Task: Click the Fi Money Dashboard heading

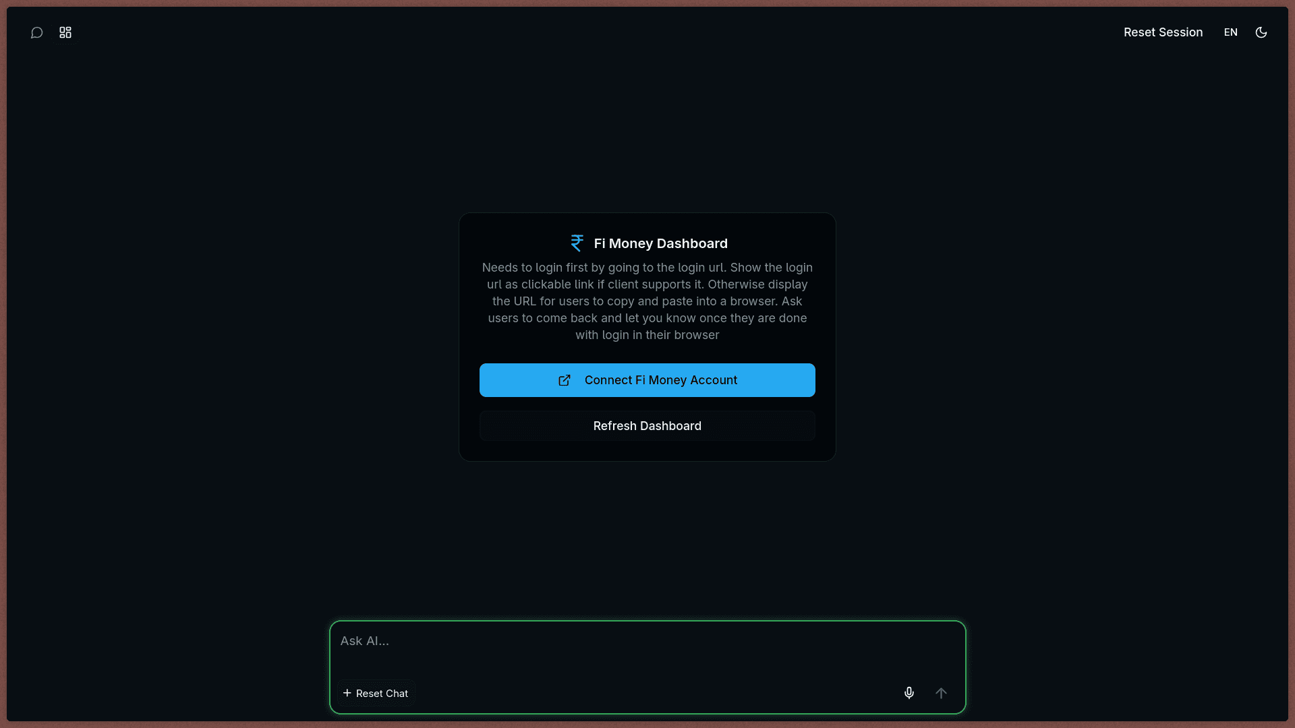Action: click(660, 243)
